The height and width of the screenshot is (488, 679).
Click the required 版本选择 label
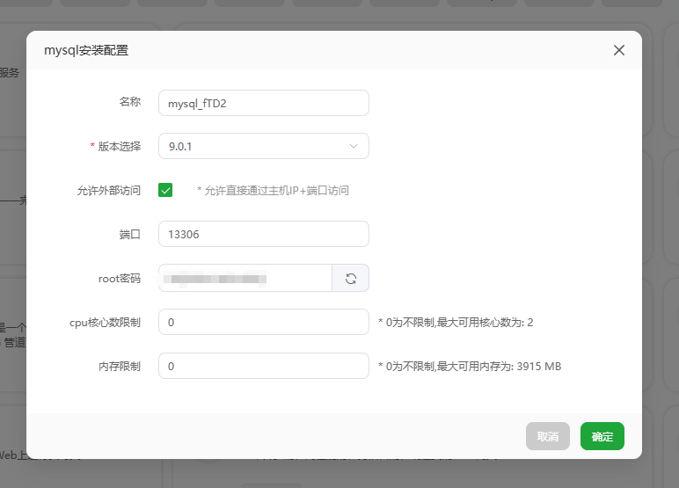(x=118, y=147)
